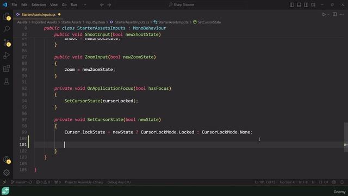Click the green app icon in the corner

click(5, 191)
